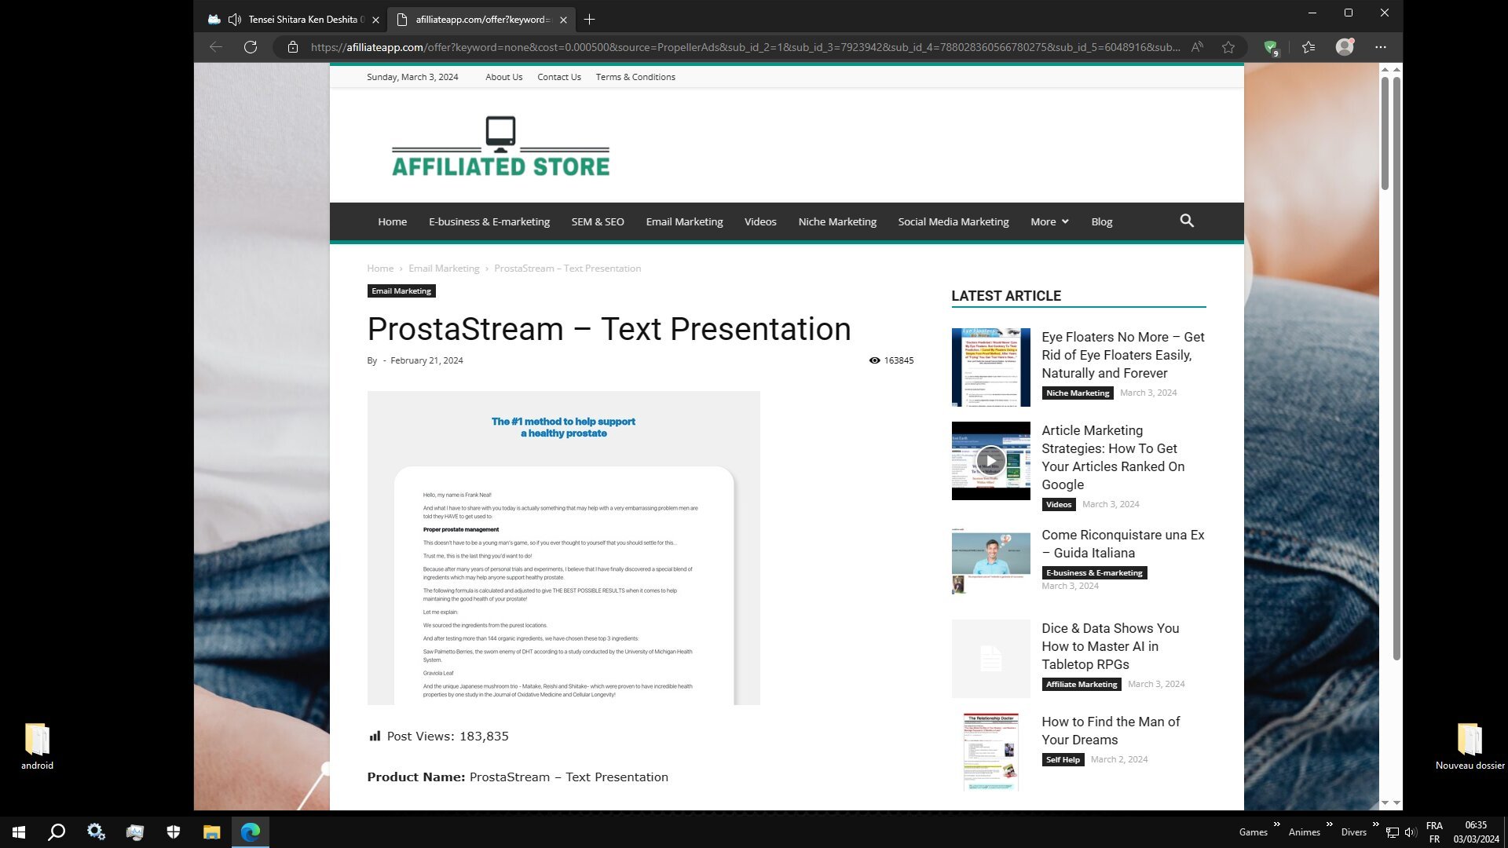The width and height of the screenshot is (1508, 848).
Task: Open a new browser tab with the plus button
Action: 589,20
